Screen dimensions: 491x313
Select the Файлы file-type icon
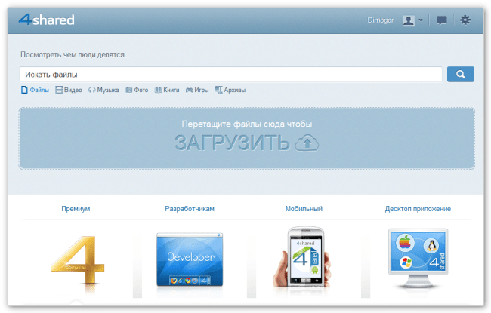(24, 90)
